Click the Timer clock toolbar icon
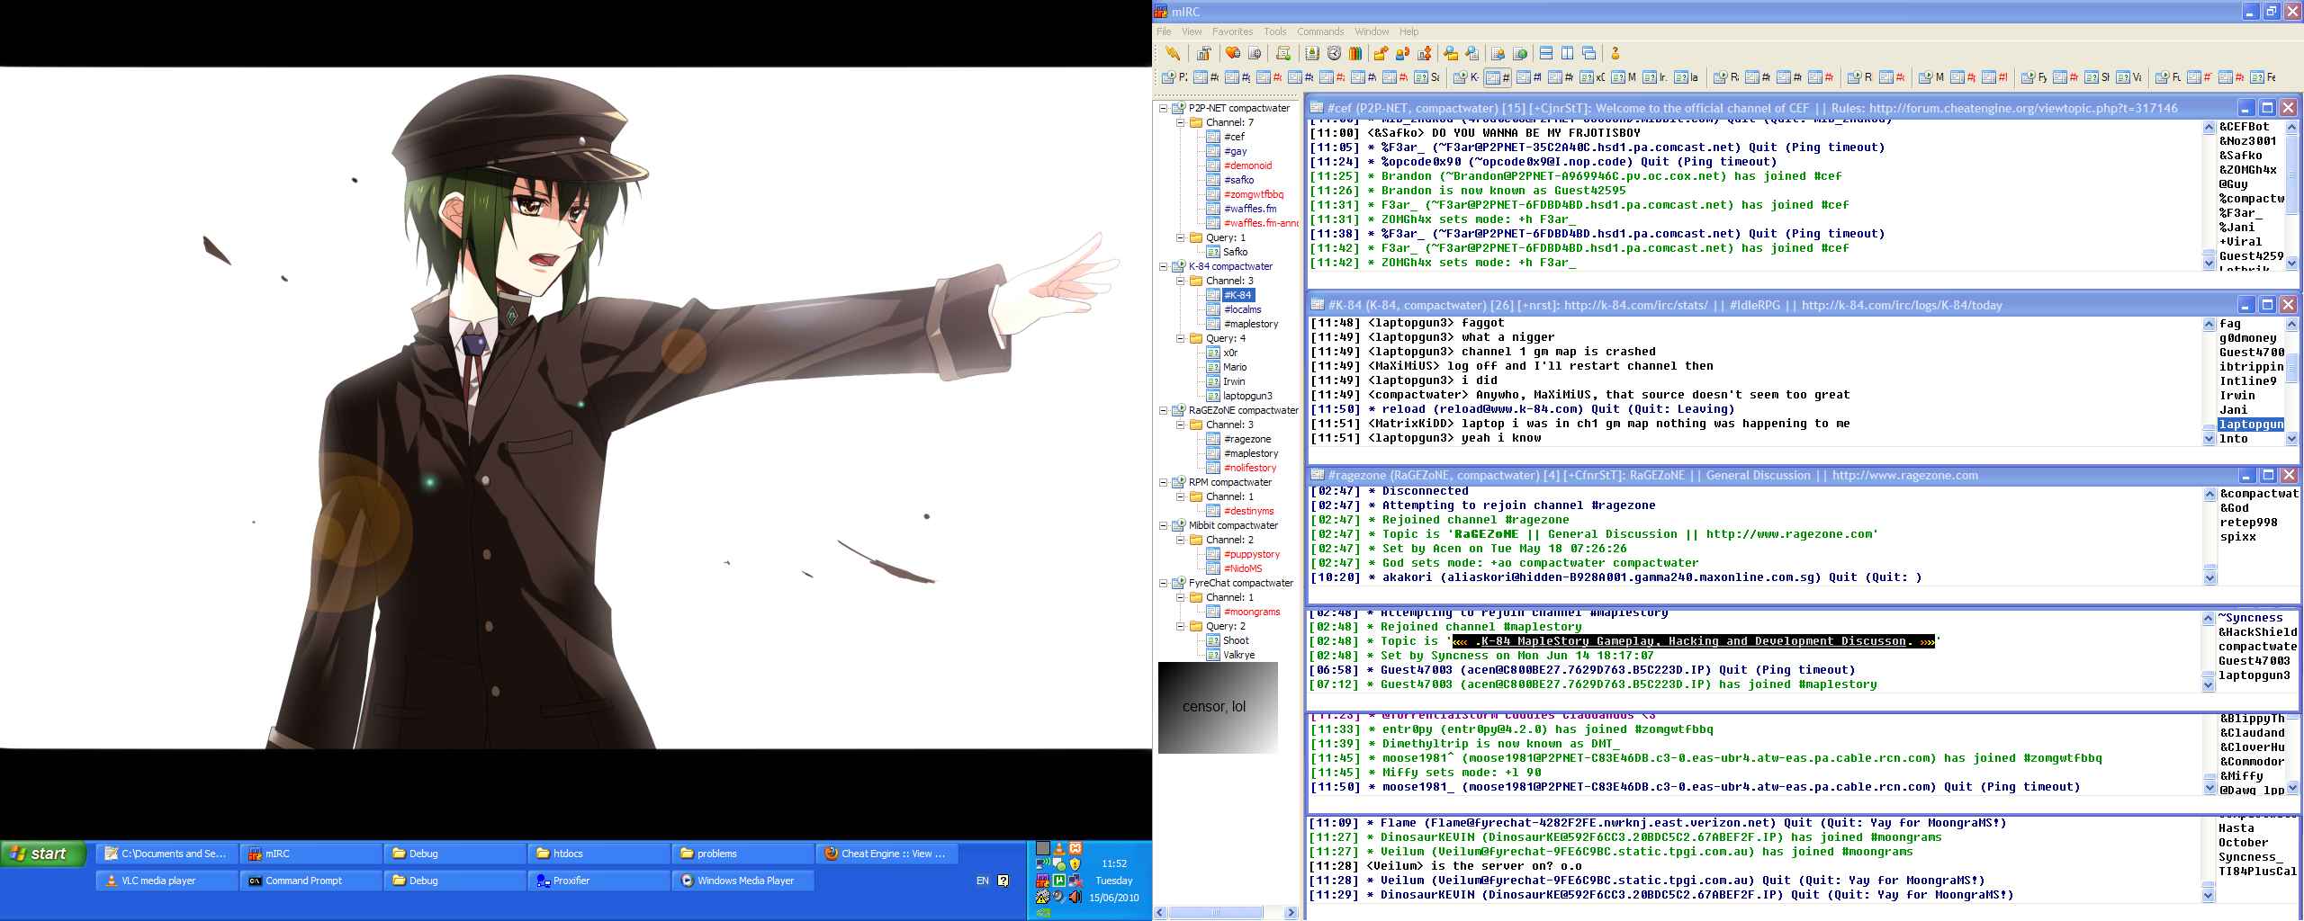 point(1334,54)
